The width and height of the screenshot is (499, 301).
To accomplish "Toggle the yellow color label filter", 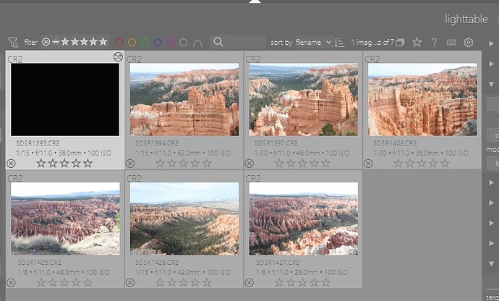I will (132, 42).
